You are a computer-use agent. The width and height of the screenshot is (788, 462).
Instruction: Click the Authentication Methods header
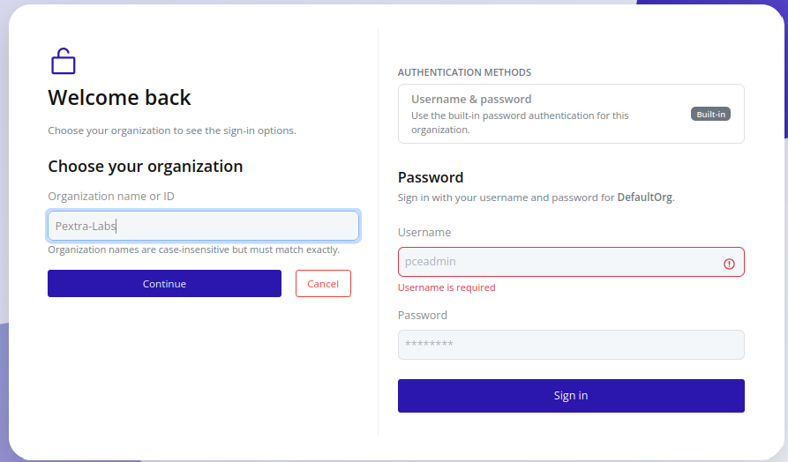coord(464,72)
